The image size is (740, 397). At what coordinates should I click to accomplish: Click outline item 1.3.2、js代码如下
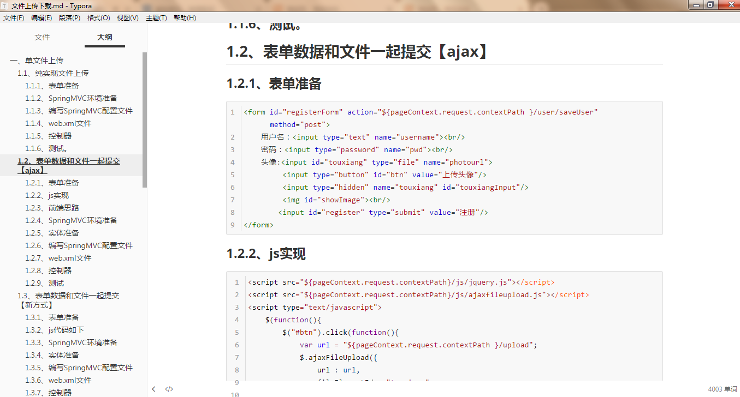(55, 330)
